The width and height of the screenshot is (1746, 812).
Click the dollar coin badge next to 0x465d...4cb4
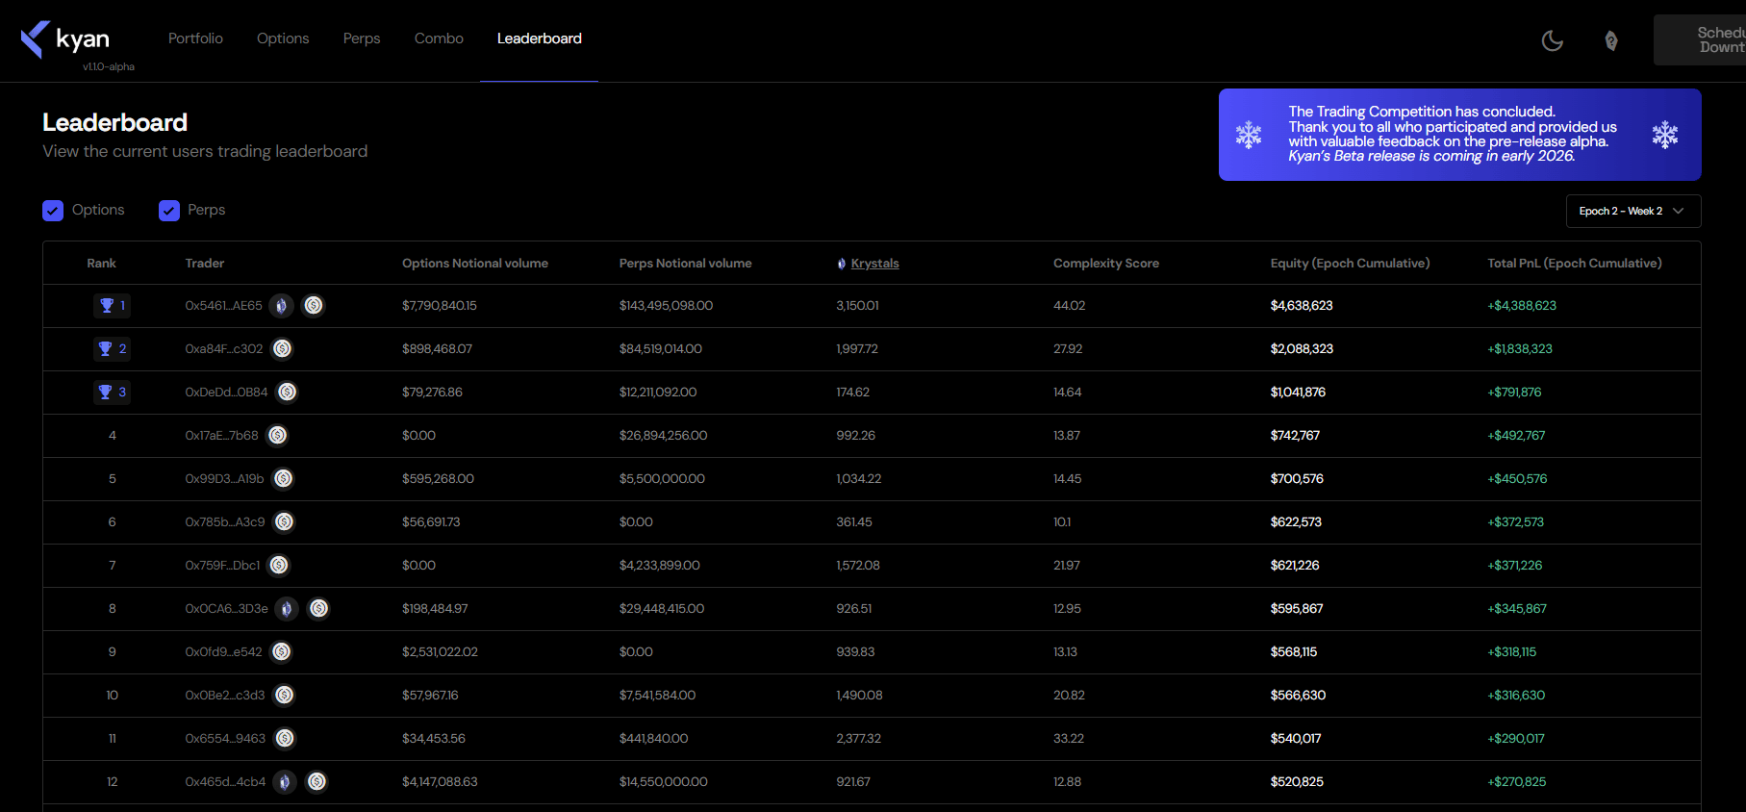tap(317, 782)
